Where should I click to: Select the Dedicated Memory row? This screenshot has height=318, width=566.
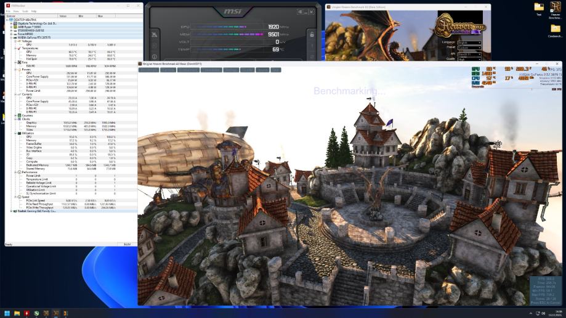[71, 165]
